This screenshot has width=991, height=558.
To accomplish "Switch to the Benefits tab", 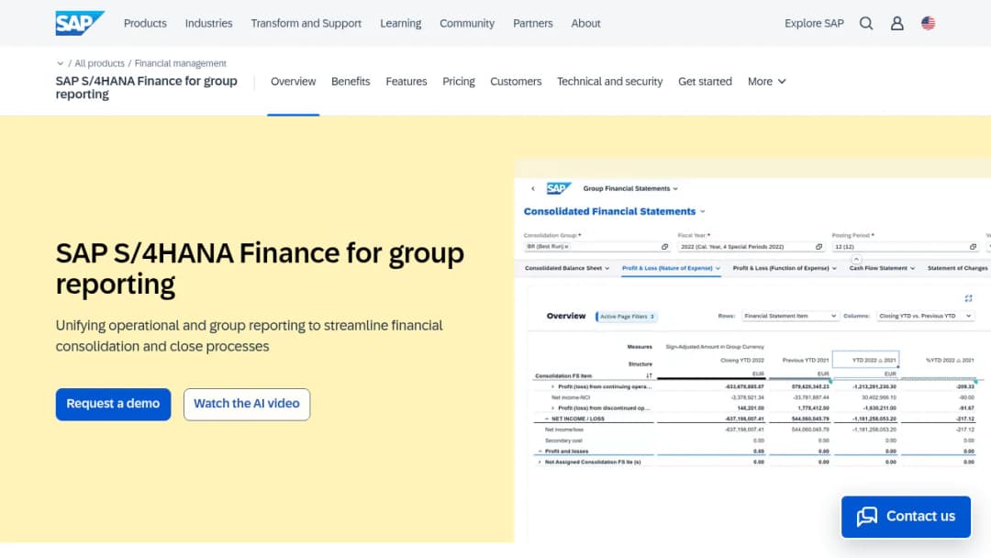I will (351, 82).
